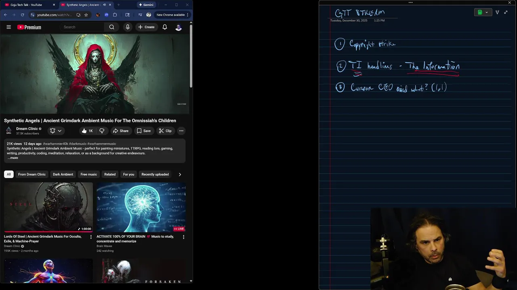Open the Brain Waves channel link
The height and width of the screenshot is (290, 517).
click(x=104, y=246)
